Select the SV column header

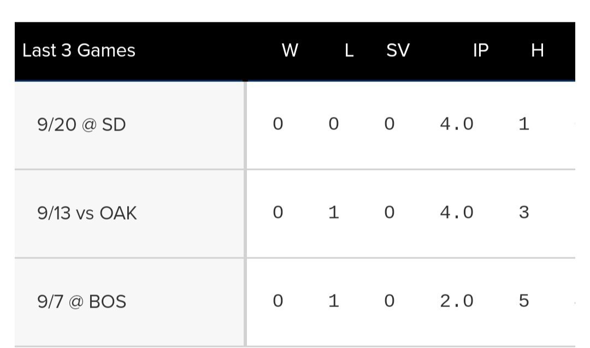(x=398, y=50)
